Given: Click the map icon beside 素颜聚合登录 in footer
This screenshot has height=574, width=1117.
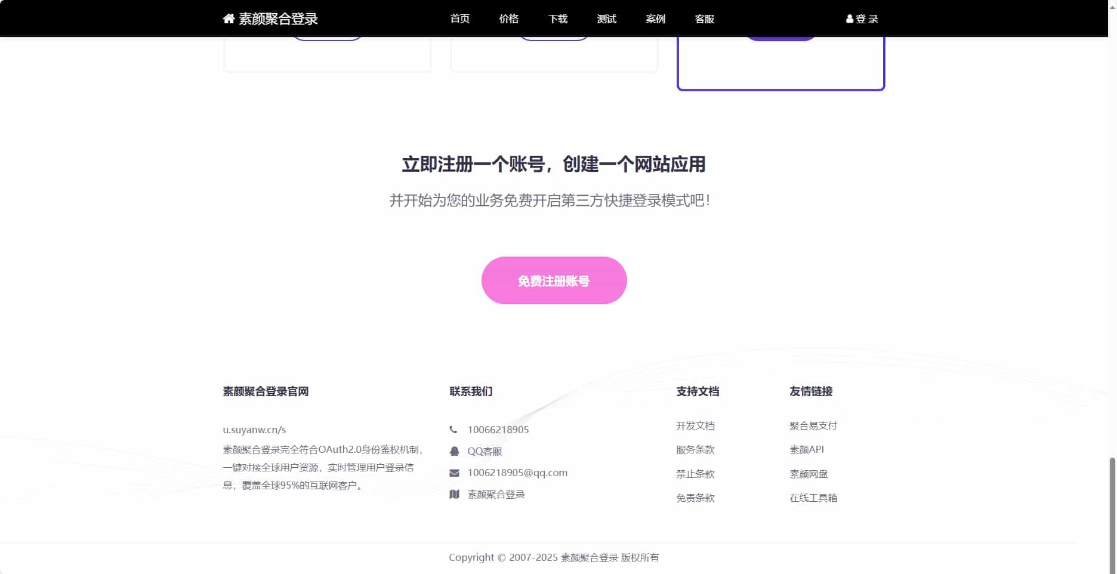Looking at the screenshot, I should [x=454, y=494].
